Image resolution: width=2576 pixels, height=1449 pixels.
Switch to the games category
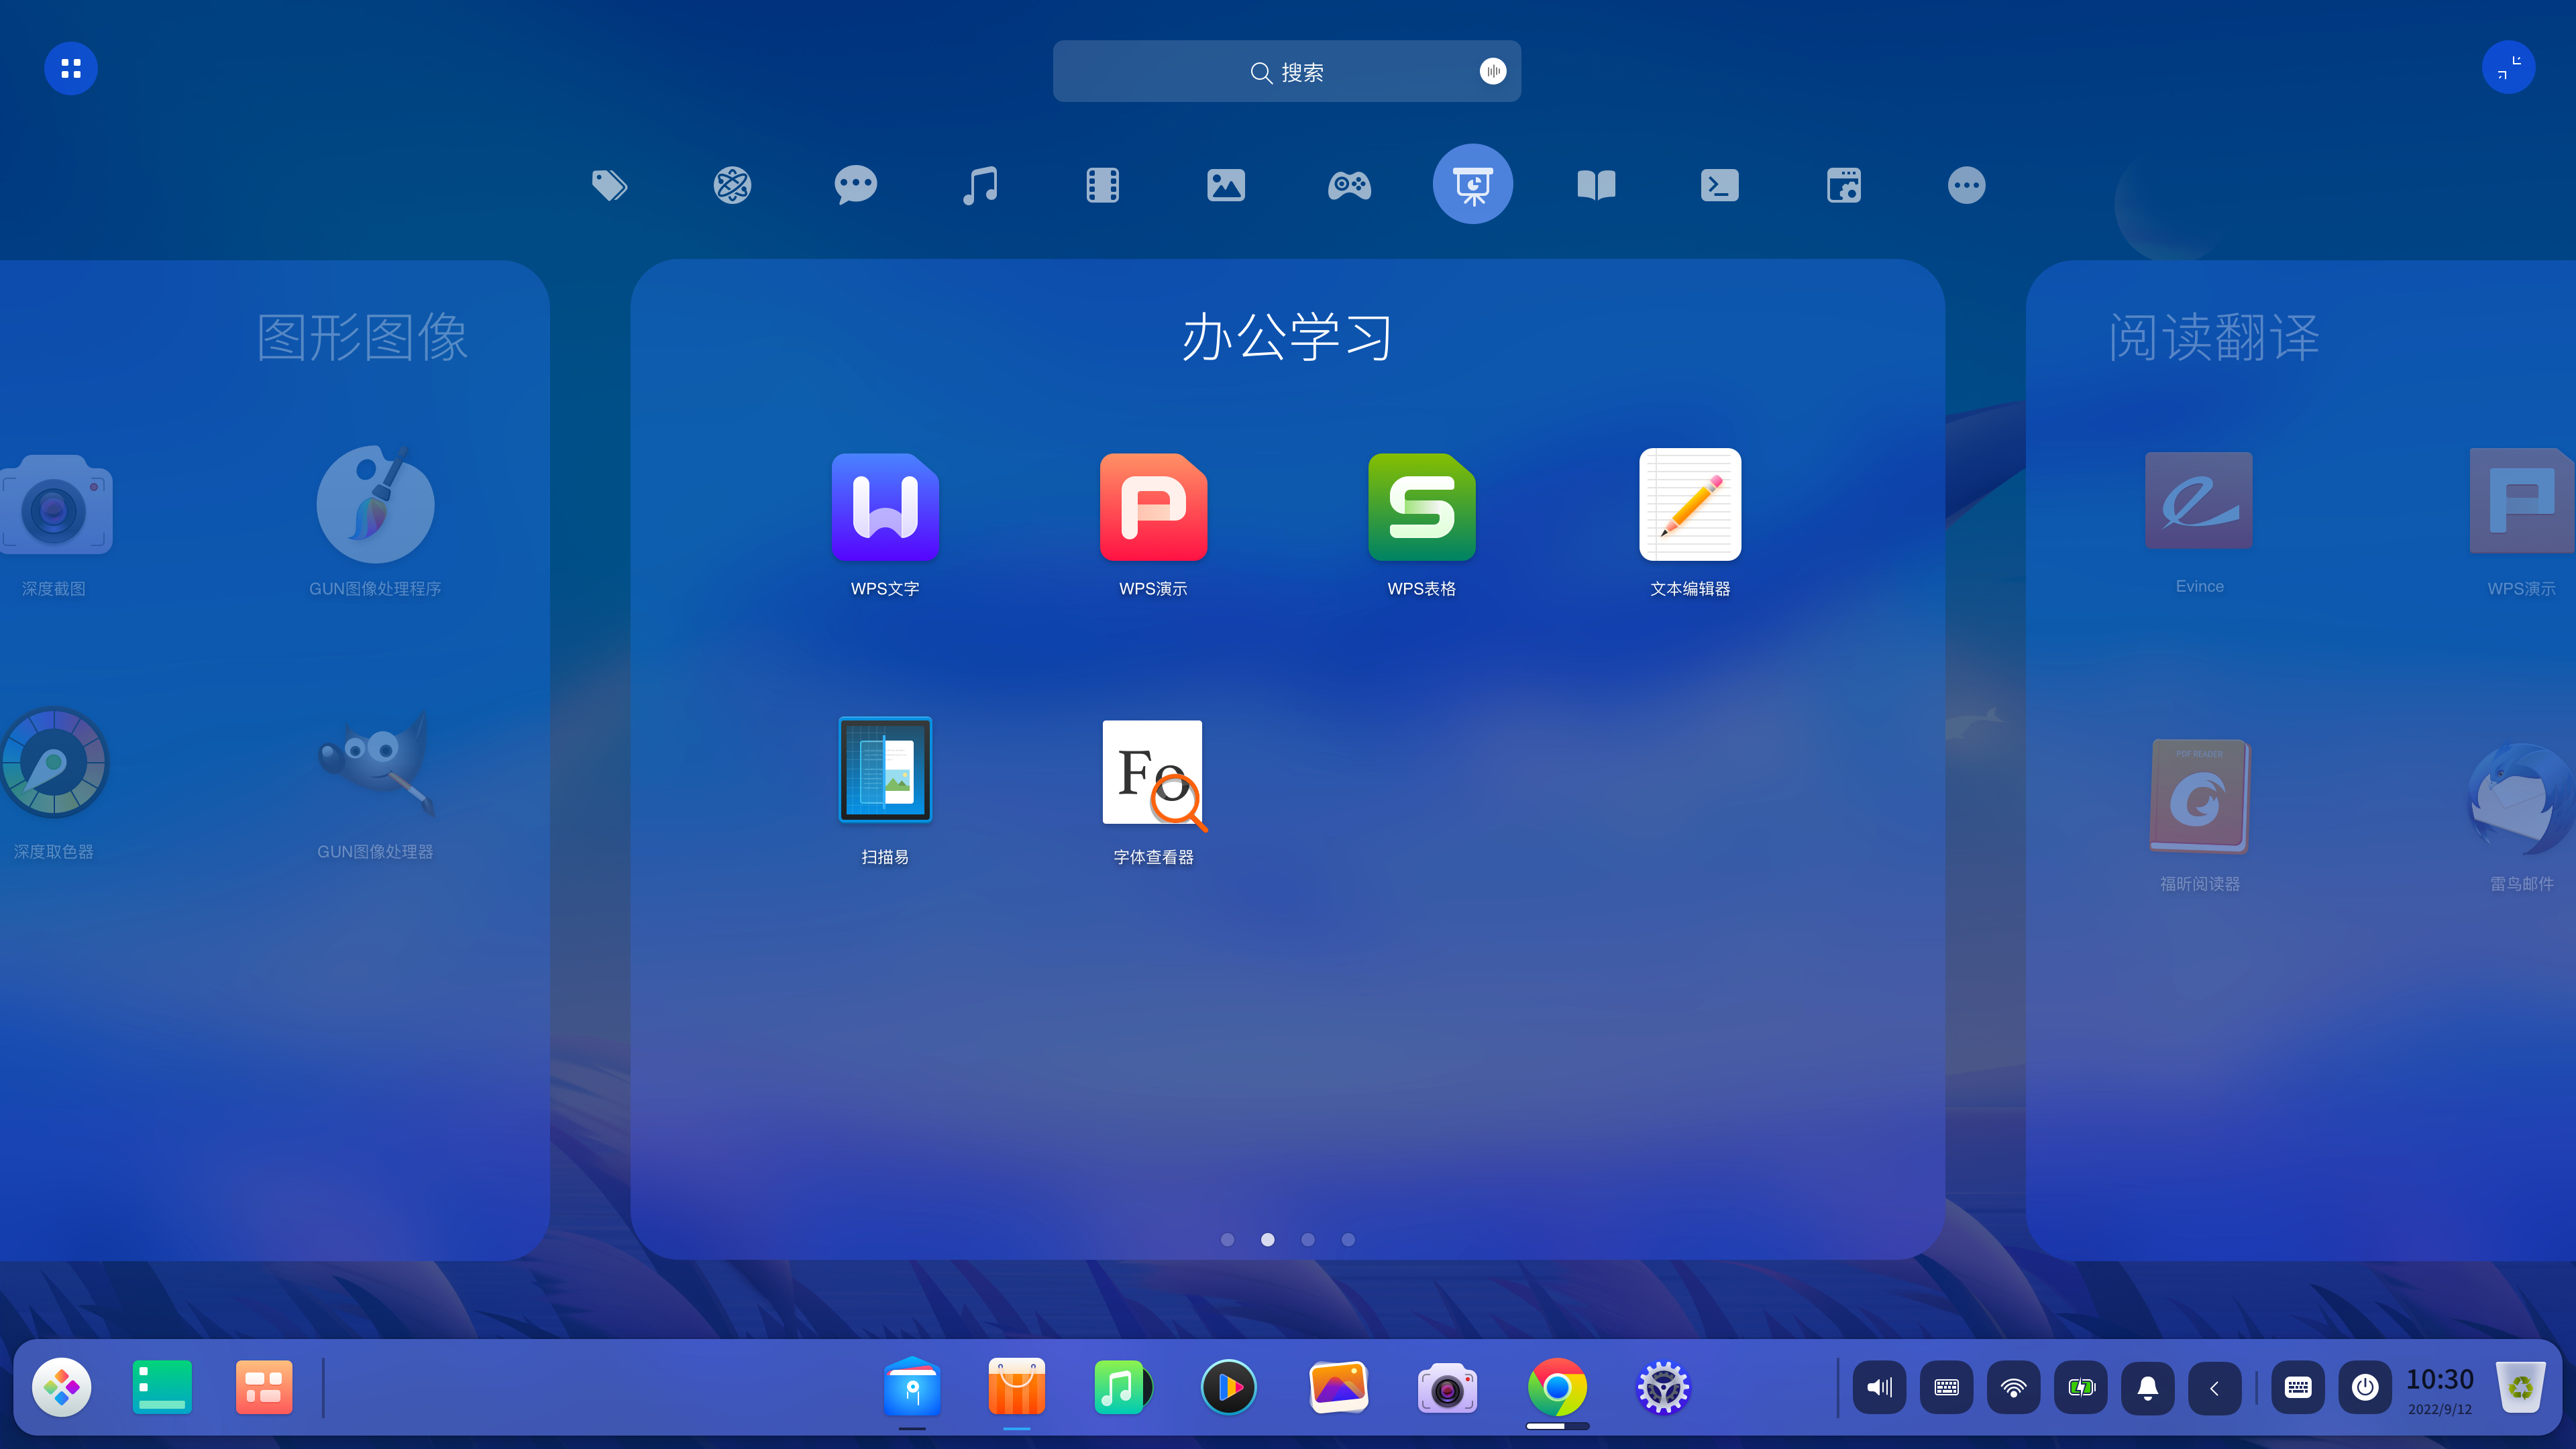point(1349,185)
